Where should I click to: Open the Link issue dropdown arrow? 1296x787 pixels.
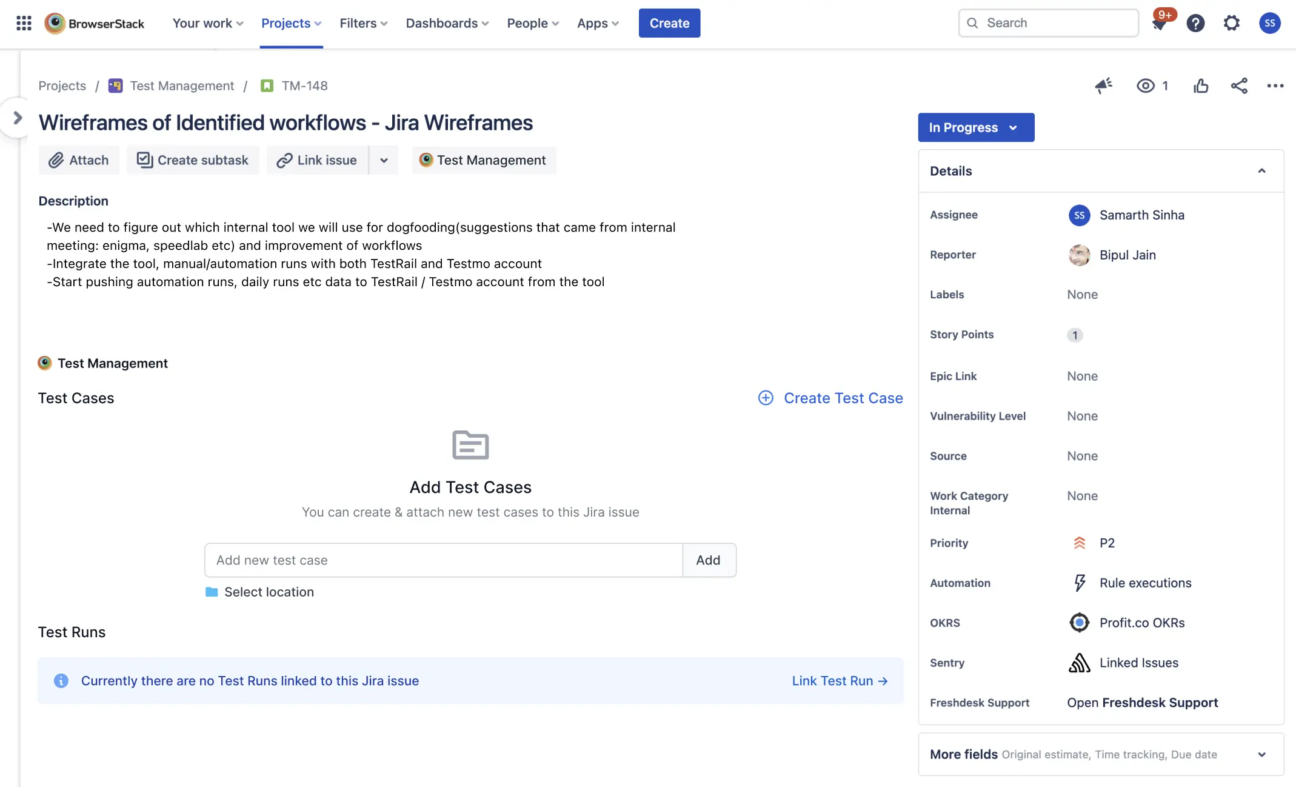[x=384, y=160]
